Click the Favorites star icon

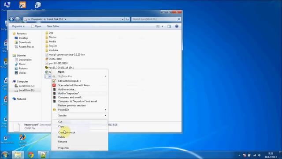(14, 34)
